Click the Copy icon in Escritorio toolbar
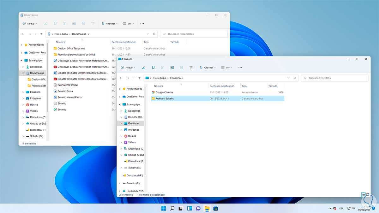The image size is (379, 213). coord(153,68)
